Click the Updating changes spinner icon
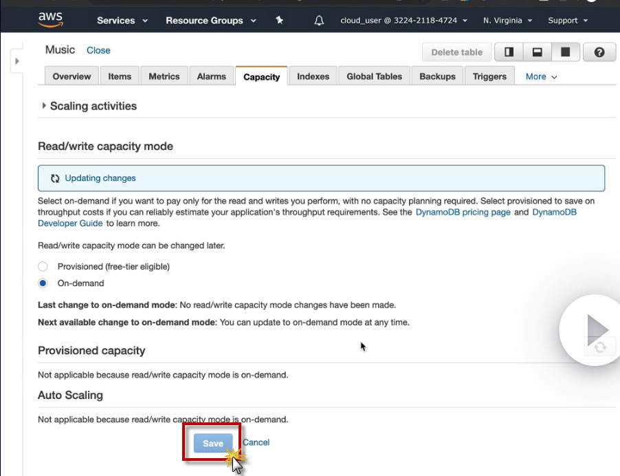620x476 pixels. click(55, 178)
